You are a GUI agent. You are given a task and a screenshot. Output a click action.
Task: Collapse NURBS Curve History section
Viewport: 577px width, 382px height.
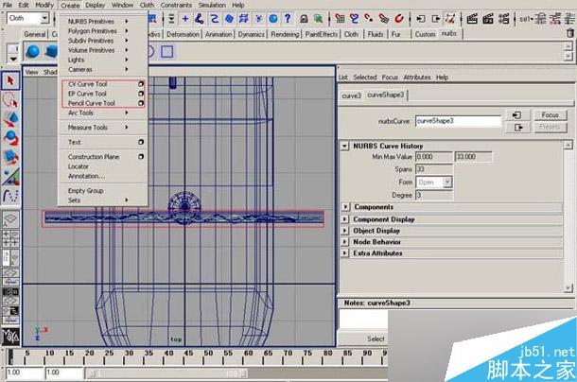click(x=344, y=146)
